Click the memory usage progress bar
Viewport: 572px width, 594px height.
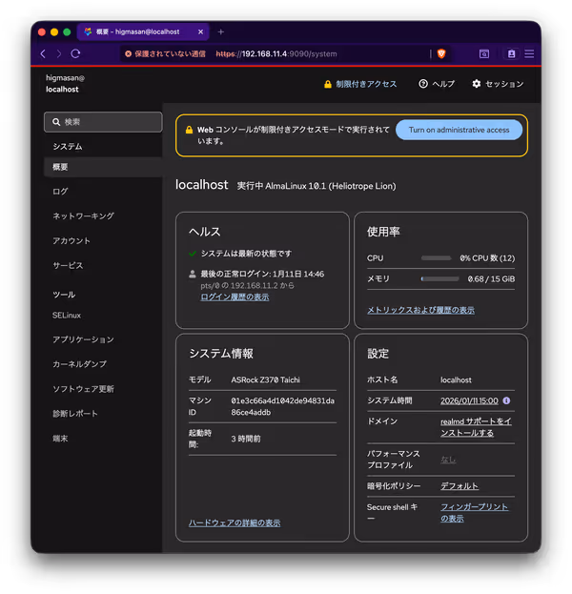click(439, 278)
